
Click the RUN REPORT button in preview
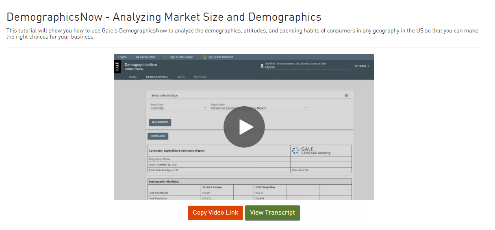[160, 122]
